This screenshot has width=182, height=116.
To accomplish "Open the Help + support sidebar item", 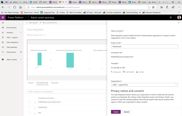I will (x=12, y=37).
